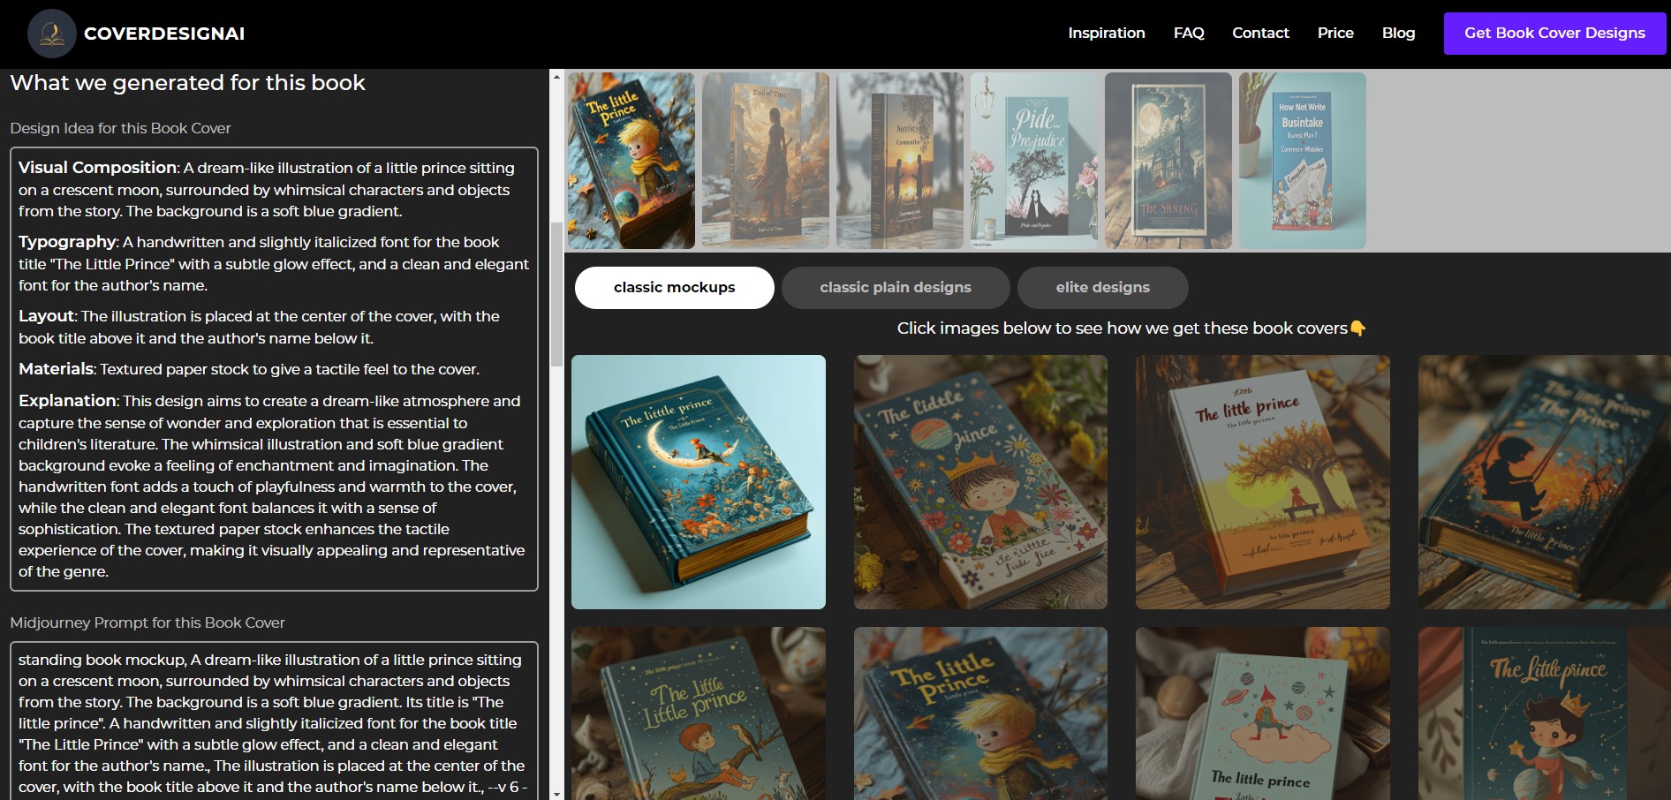Switch to classic plain designs tab
Screen dimensions: 1671x800
[x=896, y=288]
